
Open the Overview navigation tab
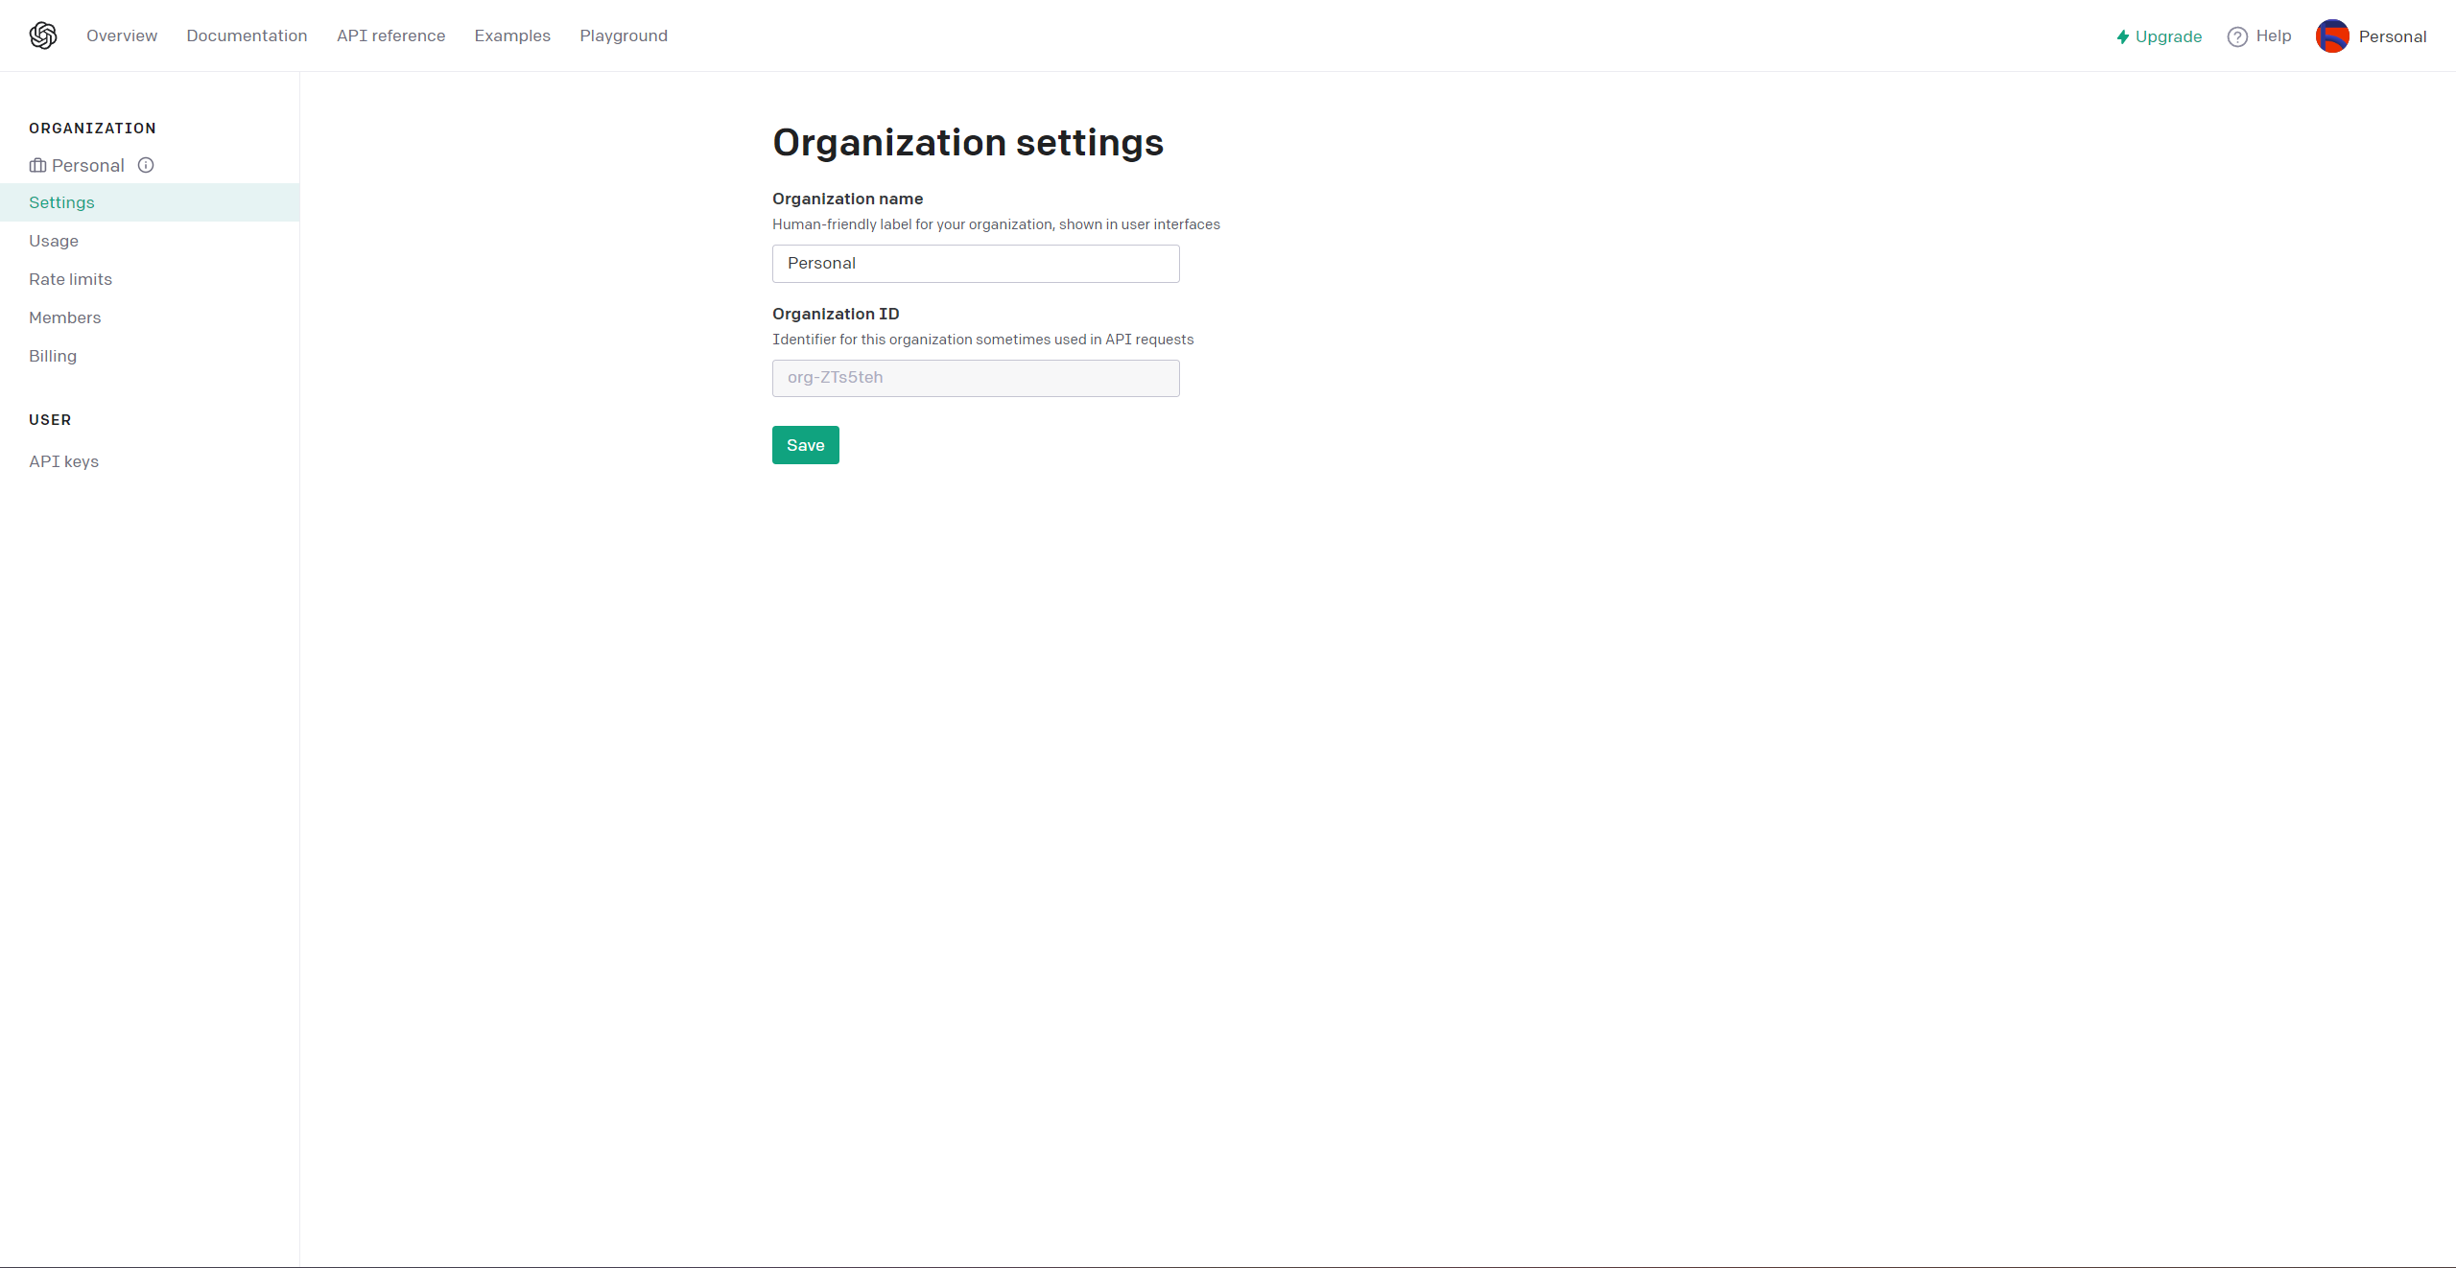click(123, 34)
